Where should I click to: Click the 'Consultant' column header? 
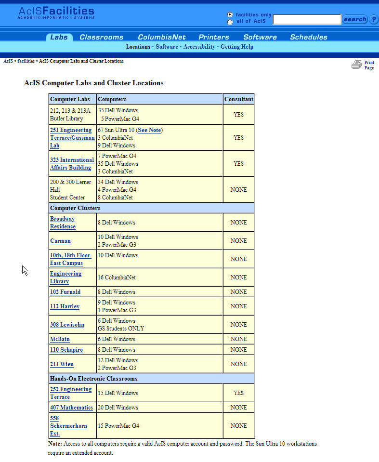[x=239, y=99]
